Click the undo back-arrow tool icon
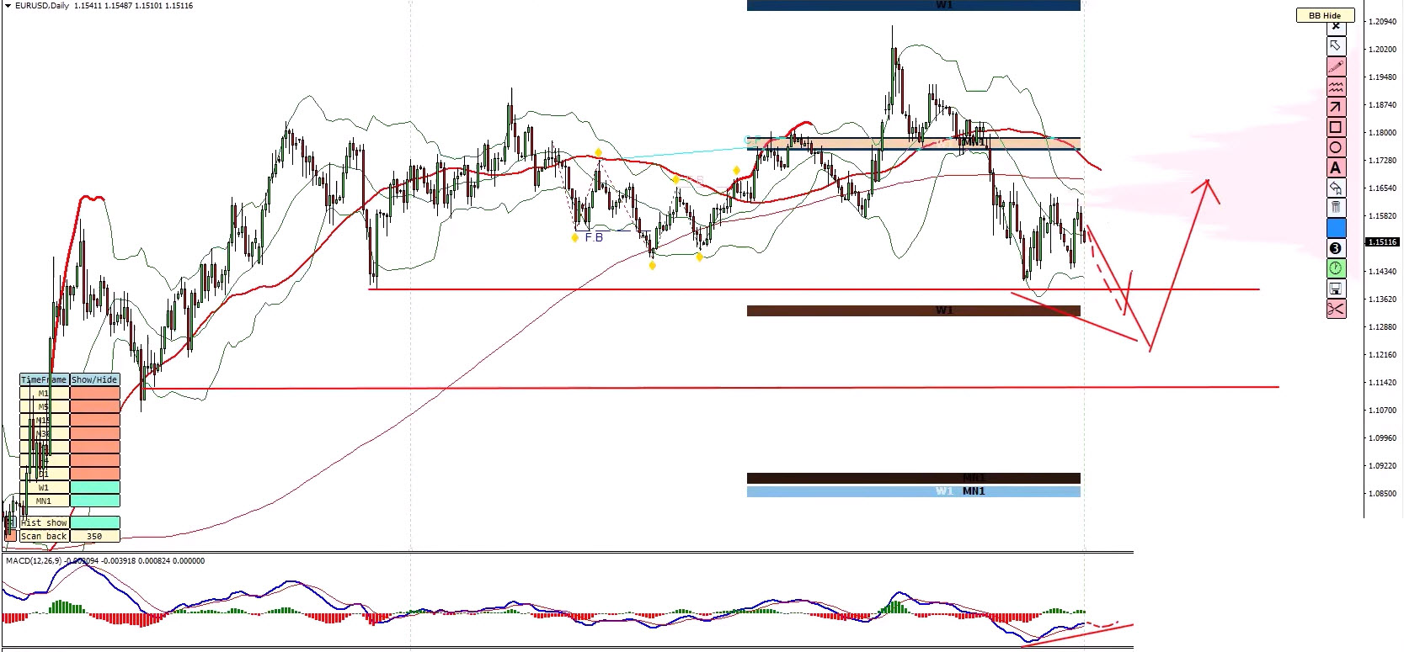 click(x=1336, y=188)
